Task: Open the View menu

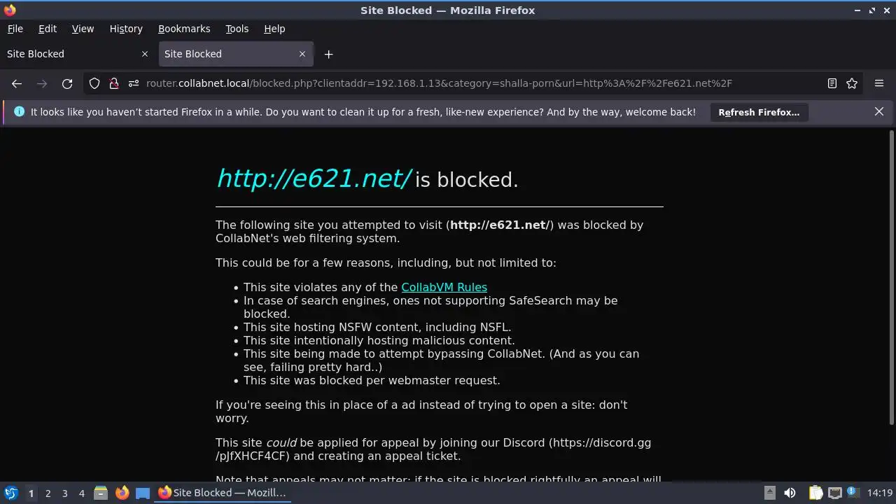Action: click(x=83, y=29)
